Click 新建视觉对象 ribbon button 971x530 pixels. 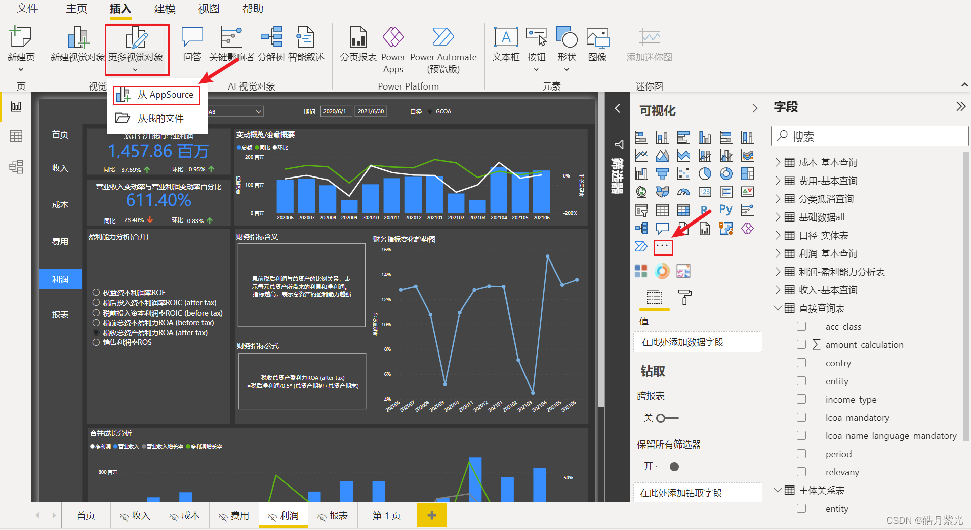[78, 45]
